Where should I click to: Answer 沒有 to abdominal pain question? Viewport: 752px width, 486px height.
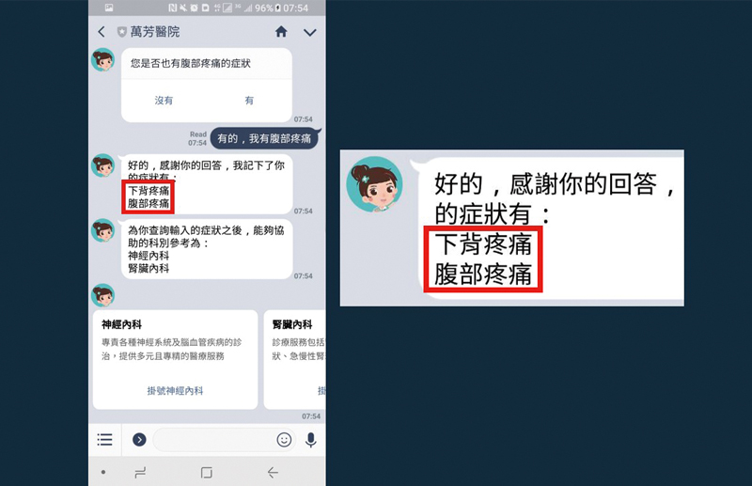164,101
